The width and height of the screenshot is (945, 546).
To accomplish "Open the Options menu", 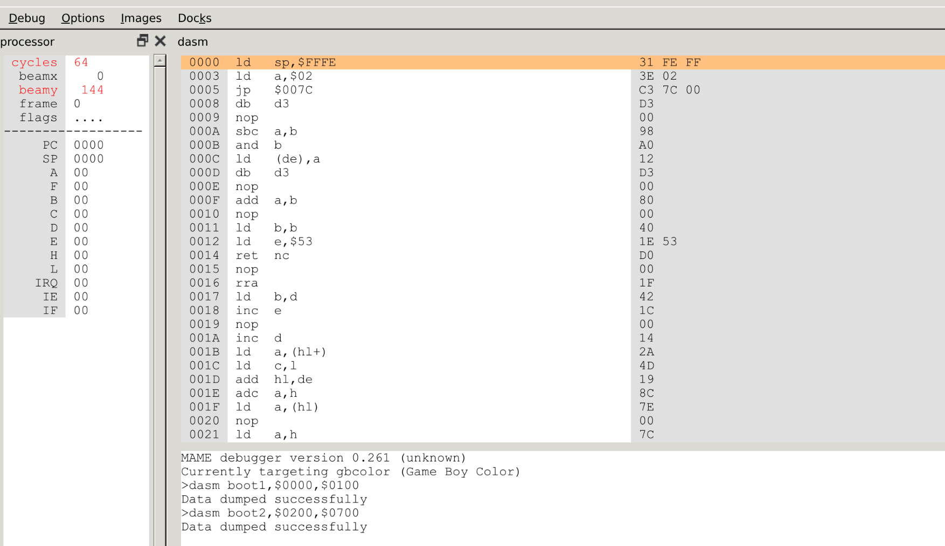I will coord(83,18).
